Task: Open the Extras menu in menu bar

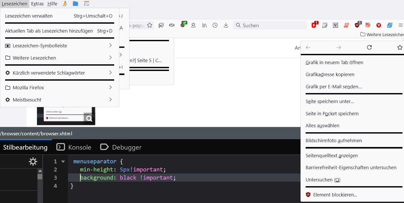Action: 37,4
